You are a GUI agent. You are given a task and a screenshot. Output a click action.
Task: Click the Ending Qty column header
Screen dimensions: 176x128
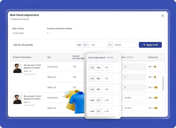(153, 57)
